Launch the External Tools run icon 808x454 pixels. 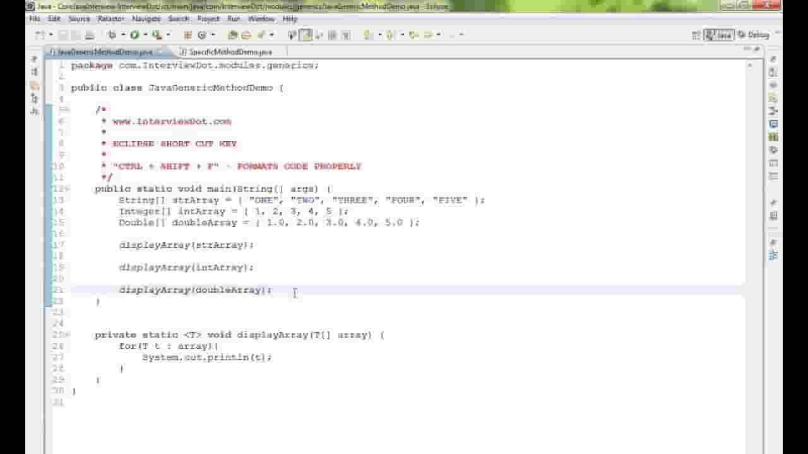157,35
